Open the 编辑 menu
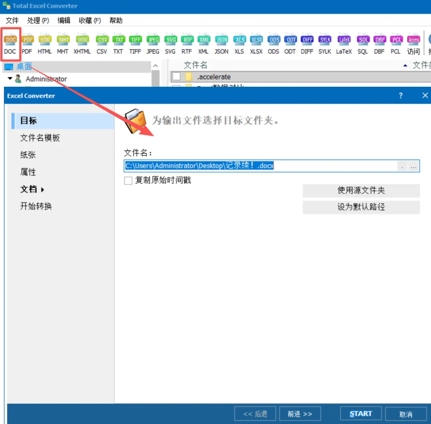The image size is (431, 424). tap(64, 20)
